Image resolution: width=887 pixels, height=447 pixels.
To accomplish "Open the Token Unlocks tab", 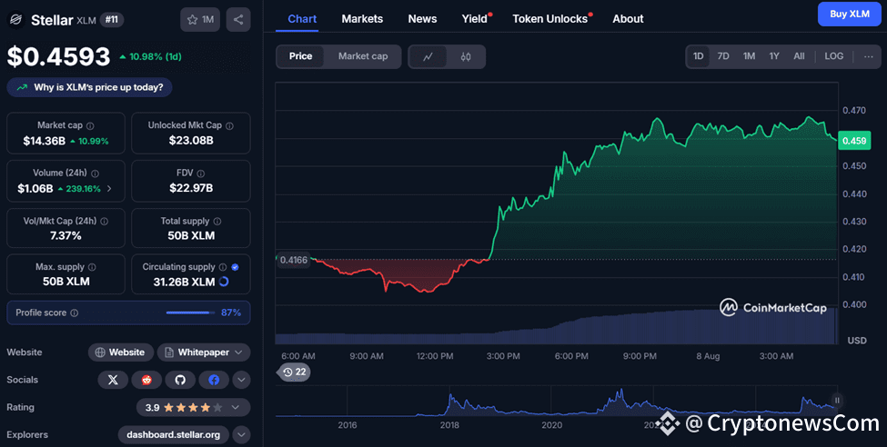I will (x=551, y=19).
